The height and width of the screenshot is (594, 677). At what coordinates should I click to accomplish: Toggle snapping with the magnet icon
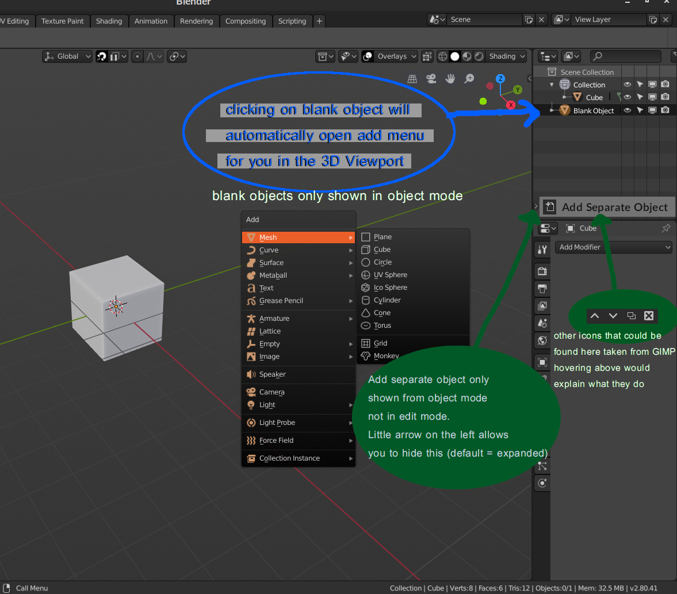[101, 56]
